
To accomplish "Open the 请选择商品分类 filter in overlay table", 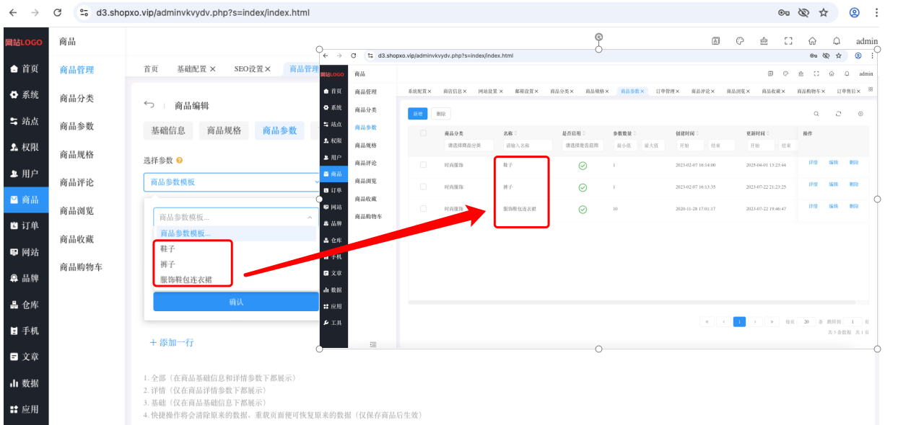I will tap(468, 146).
